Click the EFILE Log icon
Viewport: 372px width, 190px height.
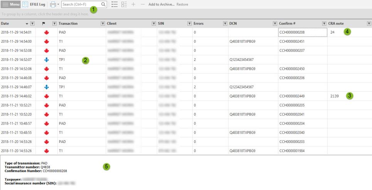(x=25, y=4)
